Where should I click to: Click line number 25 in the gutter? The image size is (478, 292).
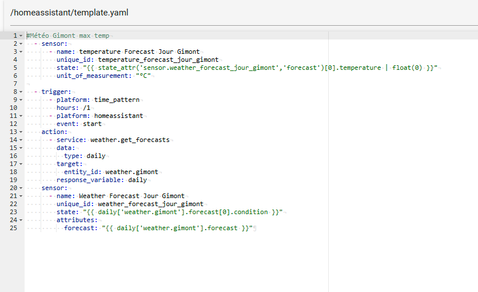(13, 228)
